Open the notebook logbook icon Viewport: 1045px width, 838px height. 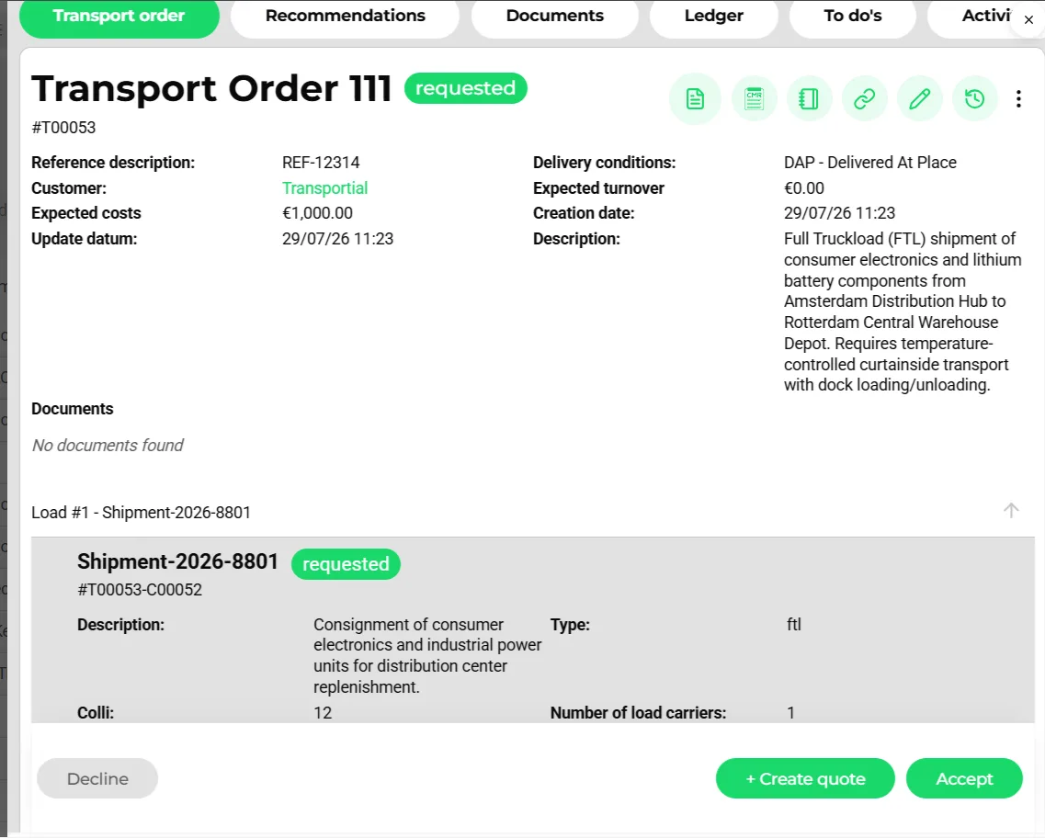809,99
